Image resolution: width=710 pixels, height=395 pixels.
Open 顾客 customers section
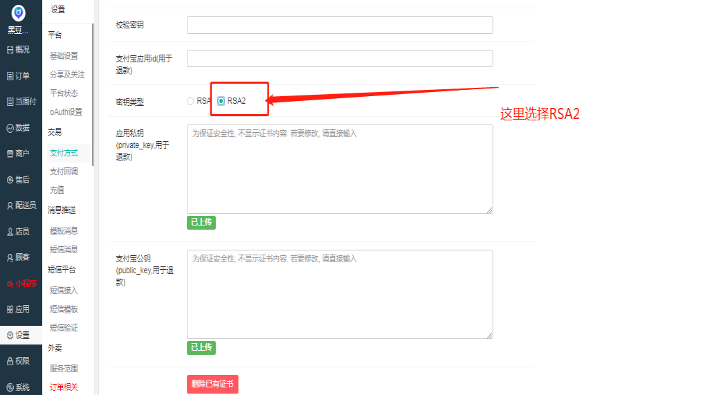[18, 257]
